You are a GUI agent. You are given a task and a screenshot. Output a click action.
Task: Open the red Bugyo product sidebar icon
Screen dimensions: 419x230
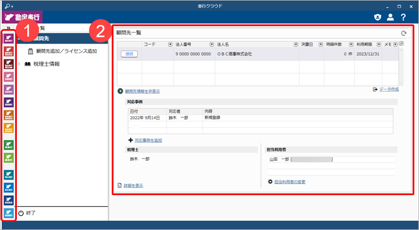9,52
